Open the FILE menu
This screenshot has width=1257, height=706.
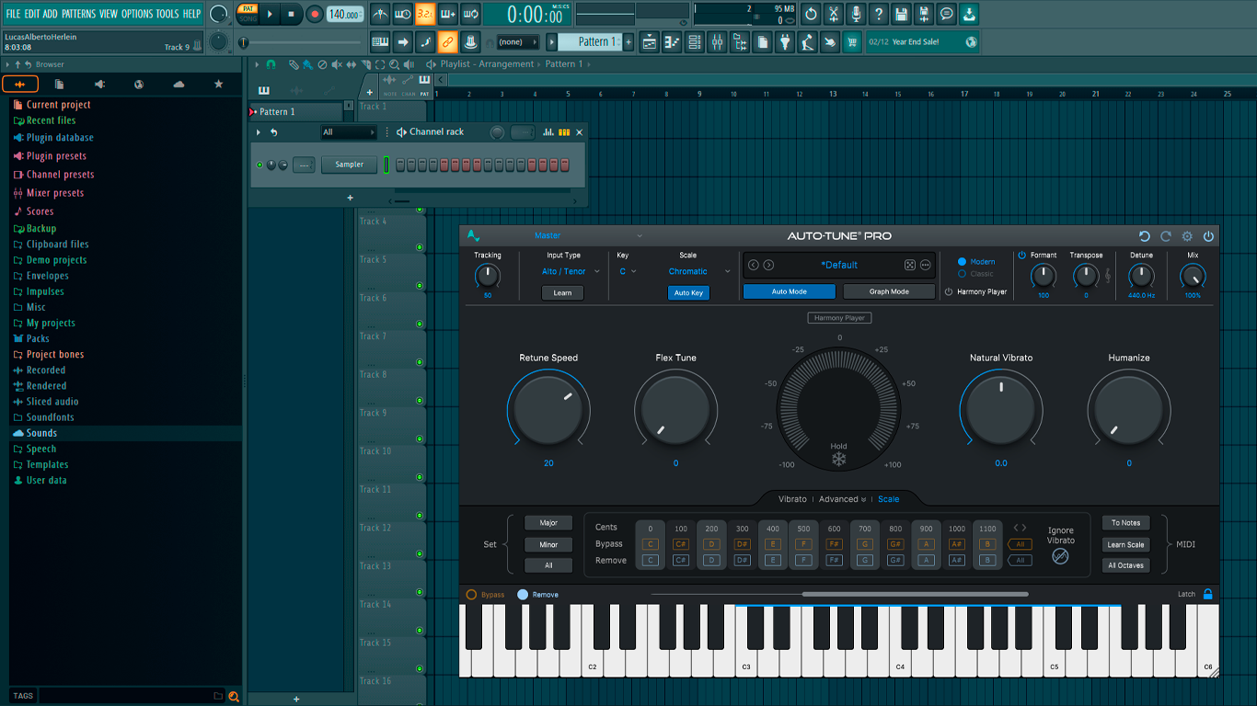click(14, 14)
